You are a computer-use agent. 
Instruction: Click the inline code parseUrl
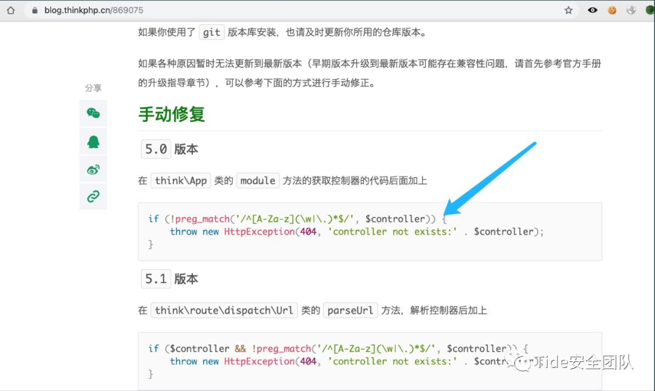point(350,310)
